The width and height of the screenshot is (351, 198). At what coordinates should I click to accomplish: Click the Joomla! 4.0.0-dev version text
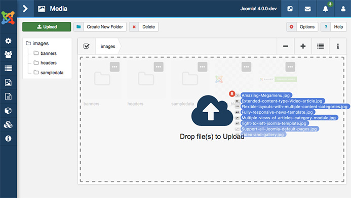(x=258, y=9)
